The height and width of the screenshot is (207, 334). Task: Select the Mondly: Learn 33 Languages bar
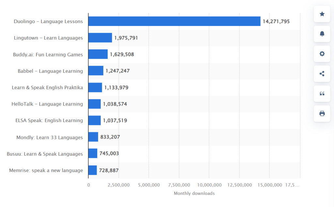coord(93,137)
